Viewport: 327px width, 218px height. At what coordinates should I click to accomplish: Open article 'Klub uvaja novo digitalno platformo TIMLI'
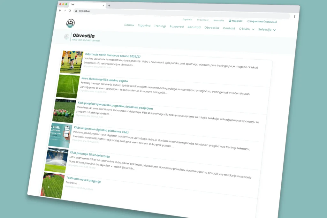coord(101,130)
